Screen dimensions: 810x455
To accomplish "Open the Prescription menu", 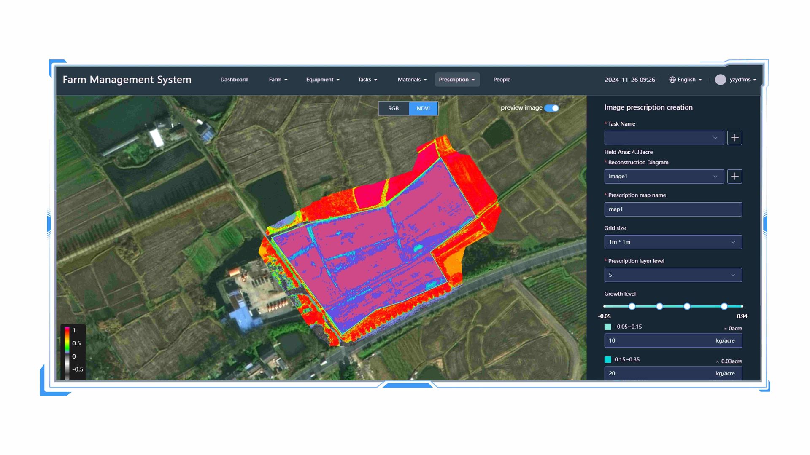I will [457, 80].
